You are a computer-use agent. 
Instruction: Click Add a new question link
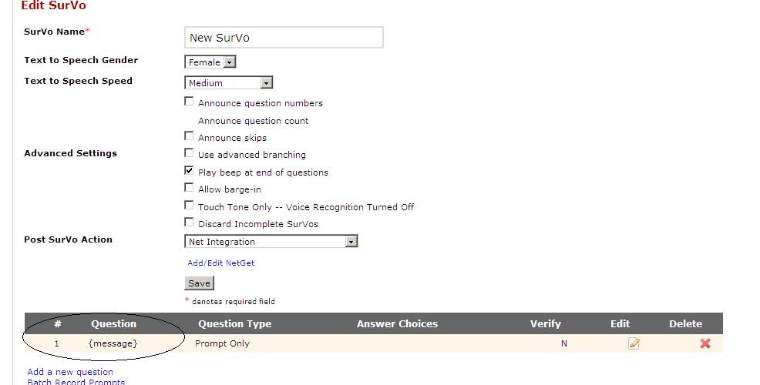coord(70,372)
